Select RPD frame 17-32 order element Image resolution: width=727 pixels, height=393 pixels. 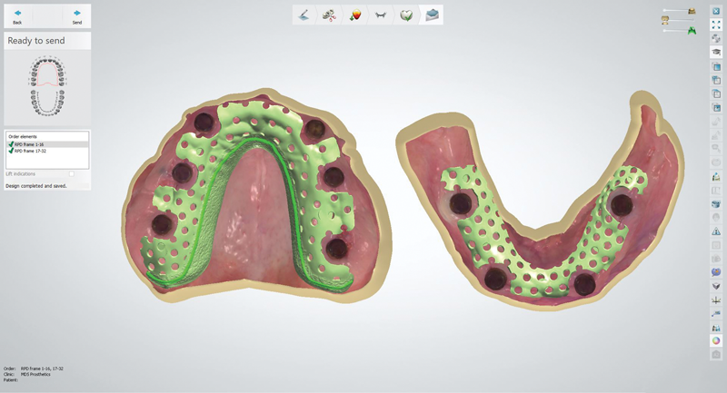(31, 151)
